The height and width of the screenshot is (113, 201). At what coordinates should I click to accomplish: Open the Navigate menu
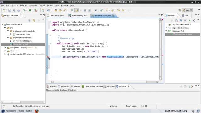pos(33,5)
